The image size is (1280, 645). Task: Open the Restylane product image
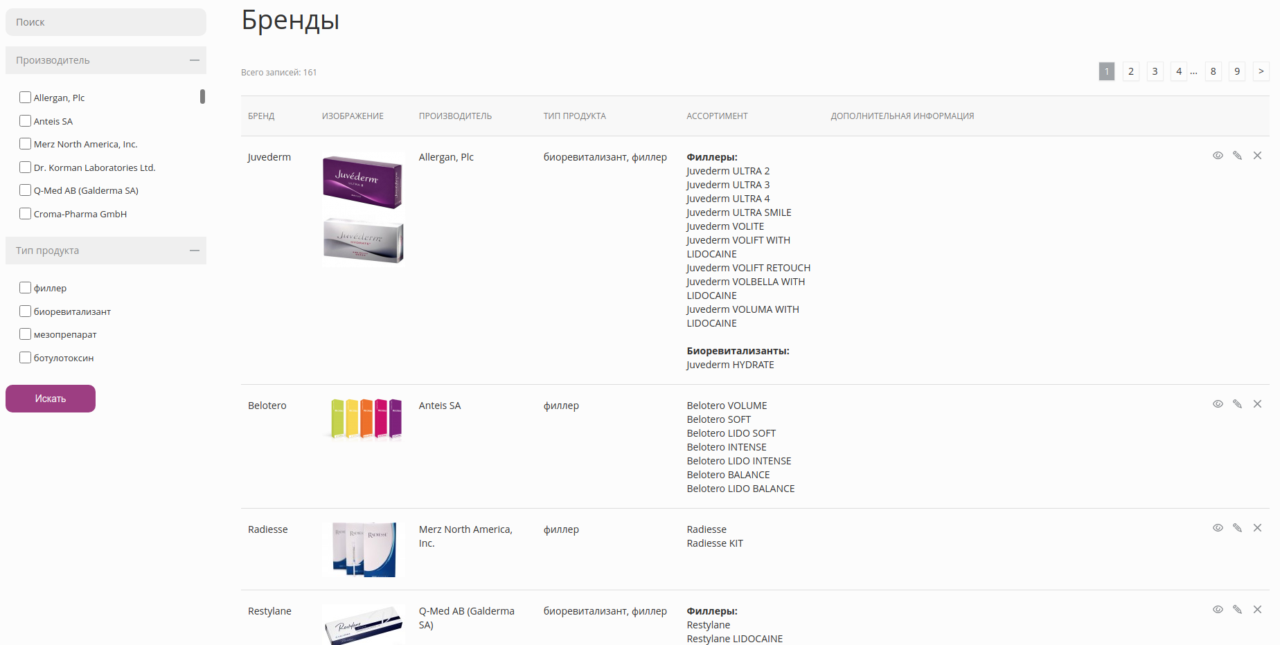point(364,625)
